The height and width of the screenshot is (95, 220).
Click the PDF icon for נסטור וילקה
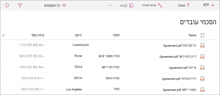[202, 90]
